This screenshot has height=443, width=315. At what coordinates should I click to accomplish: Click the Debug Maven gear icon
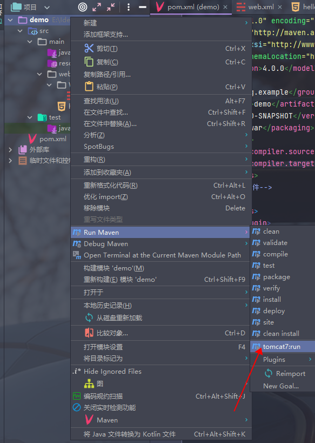pos(77,244)
